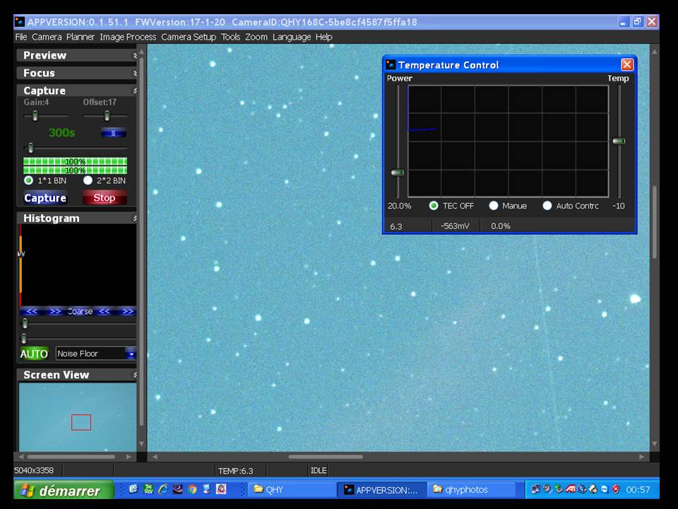The image size is (678, 509).
Task: Choose Manue power mode radio button
Action: point(494,206)
